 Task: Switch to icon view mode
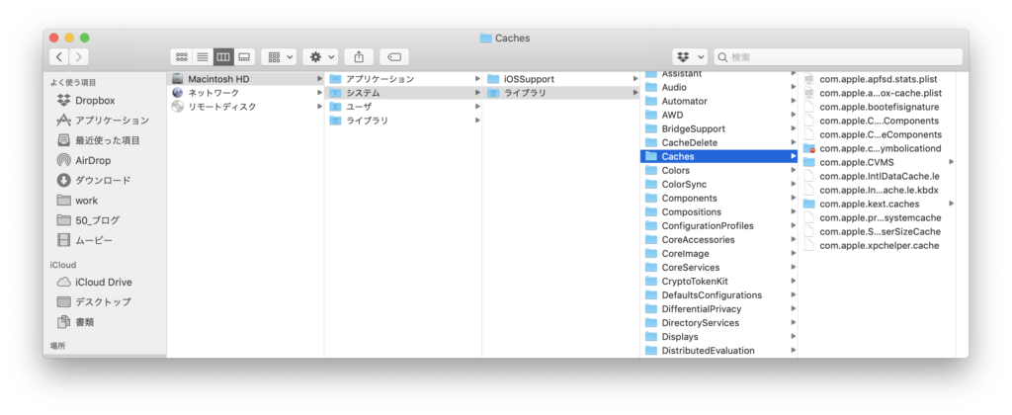click(x=181, y=57)
